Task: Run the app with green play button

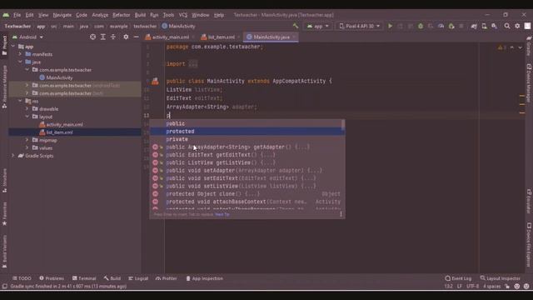Action: [391, 26]
